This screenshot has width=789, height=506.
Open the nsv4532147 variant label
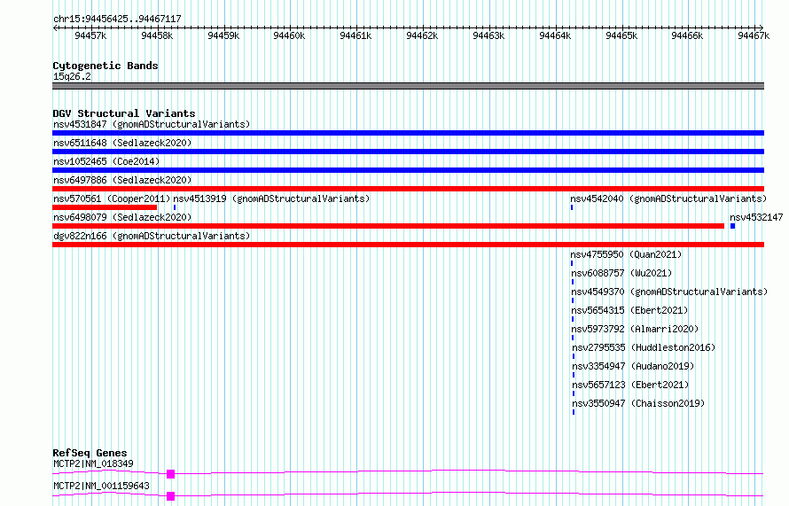pos(756,217)
